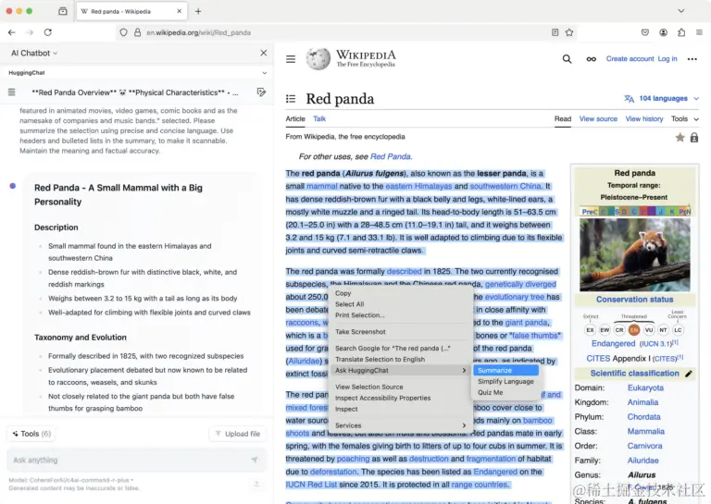Follow the IUCN Red List link
Viewport: 711px width, 504px height.
[311, 485]
